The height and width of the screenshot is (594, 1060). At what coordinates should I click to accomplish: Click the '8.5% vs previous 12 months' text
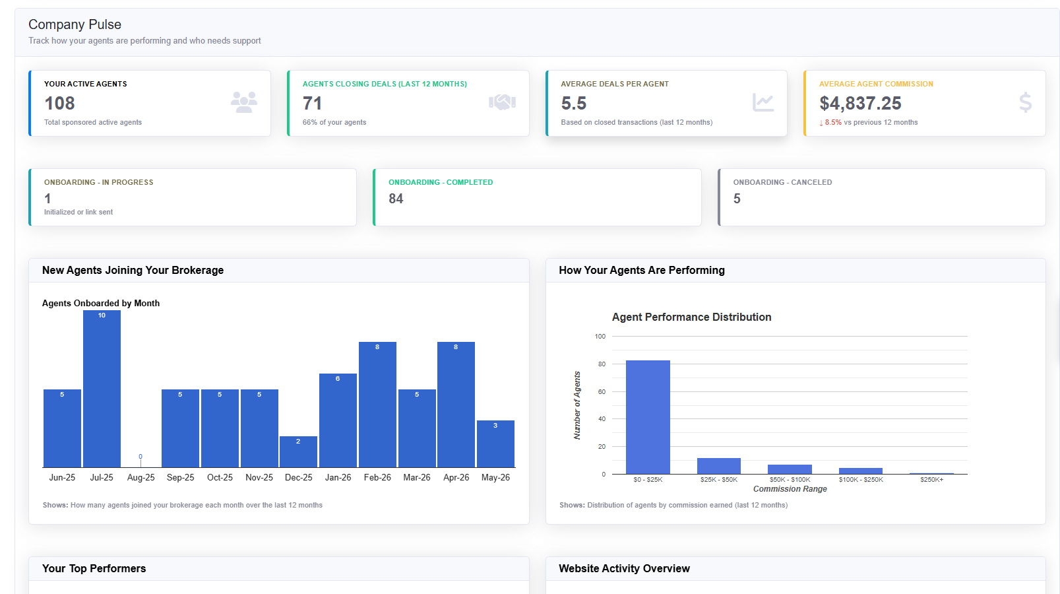pyautogui.click(x=868, y=122)
